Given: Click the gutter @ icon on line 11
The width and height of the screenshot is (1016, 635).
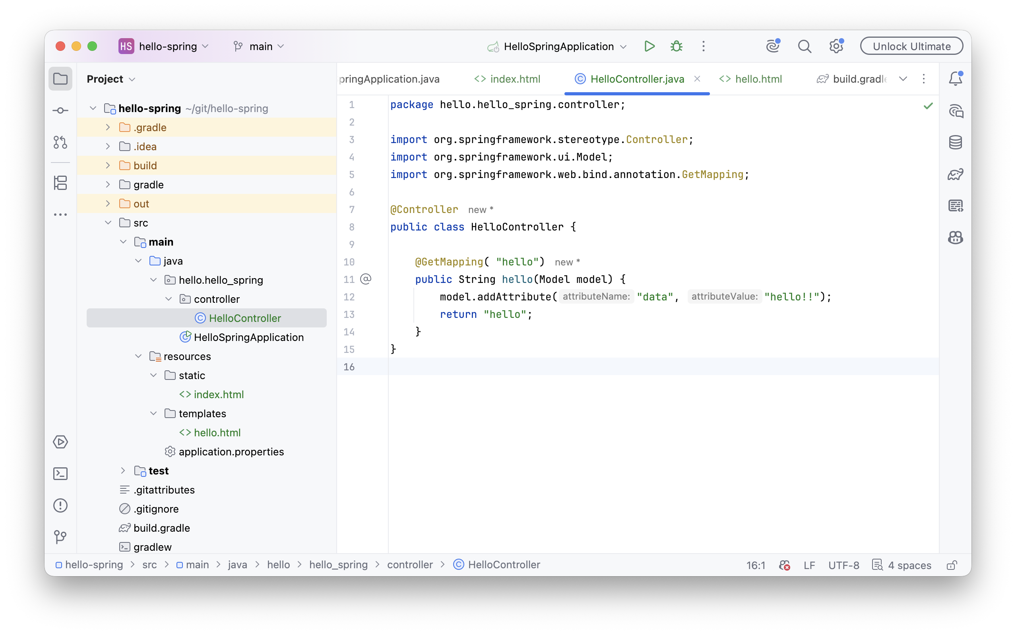Looking at the screenshot, I should click(x=366, y=279).
